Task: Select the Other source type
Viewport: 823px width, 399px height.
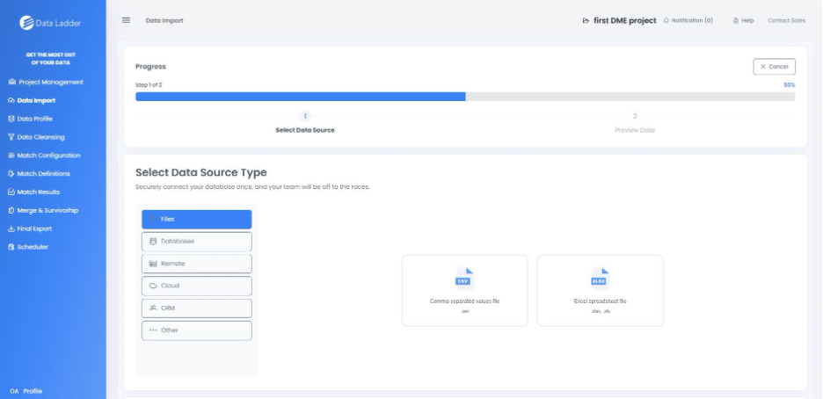Action: click(197, 330)
